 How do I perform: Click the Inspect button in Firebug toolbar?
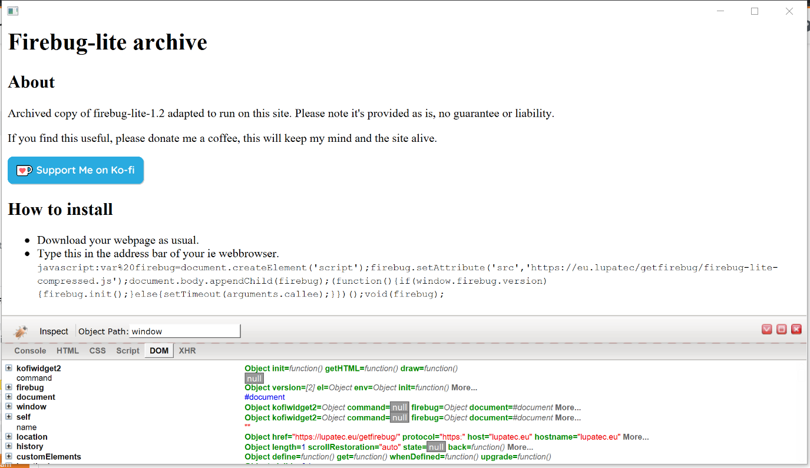(54, 331)
